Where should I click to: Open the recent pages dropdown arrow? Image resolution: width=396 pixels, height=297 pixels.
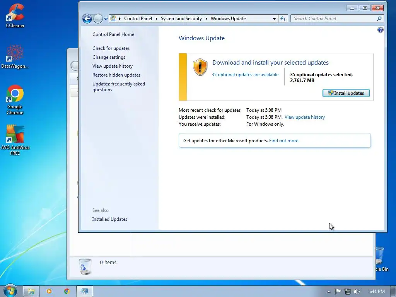tap(106, 19)
